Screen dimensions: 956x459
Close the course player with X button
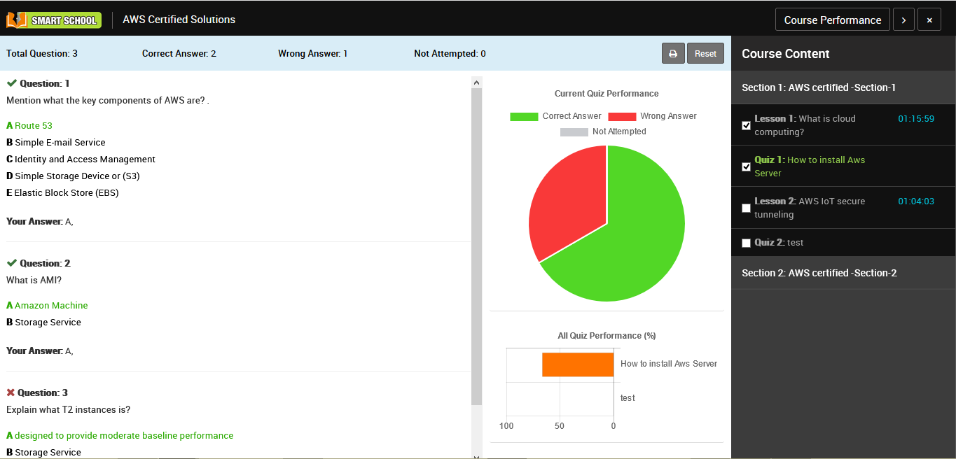(x=929, y=20)
